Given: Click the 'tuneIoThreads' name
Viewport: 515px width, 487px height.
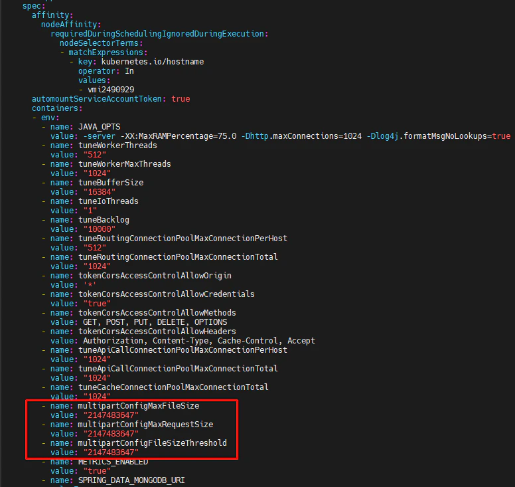Looking at the screenshot, I should click(108, 201).
